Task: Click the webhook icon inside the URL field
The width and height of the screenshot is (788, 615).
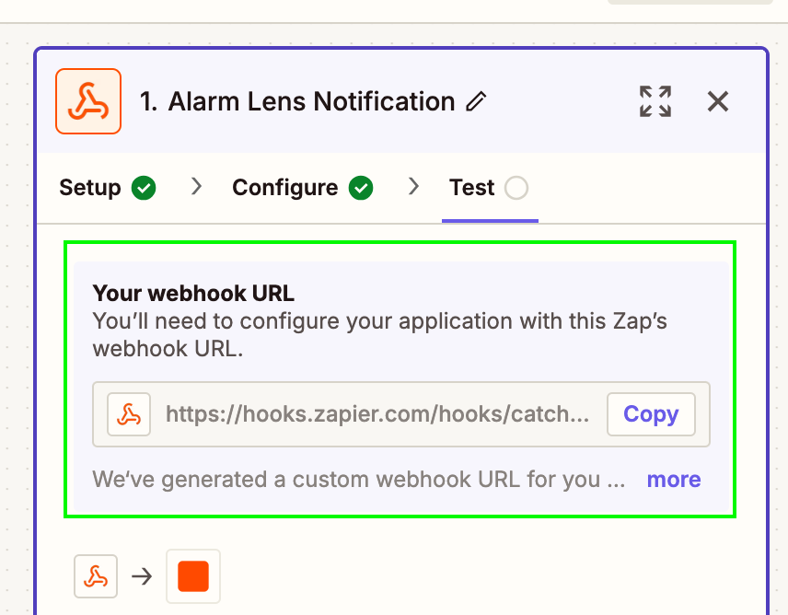Action: click(x=129, y=414)
